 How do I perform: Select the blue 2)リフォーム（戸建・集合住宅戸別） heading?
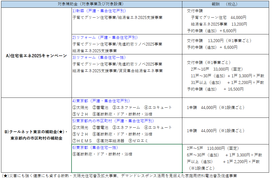(x=105, y=37)
